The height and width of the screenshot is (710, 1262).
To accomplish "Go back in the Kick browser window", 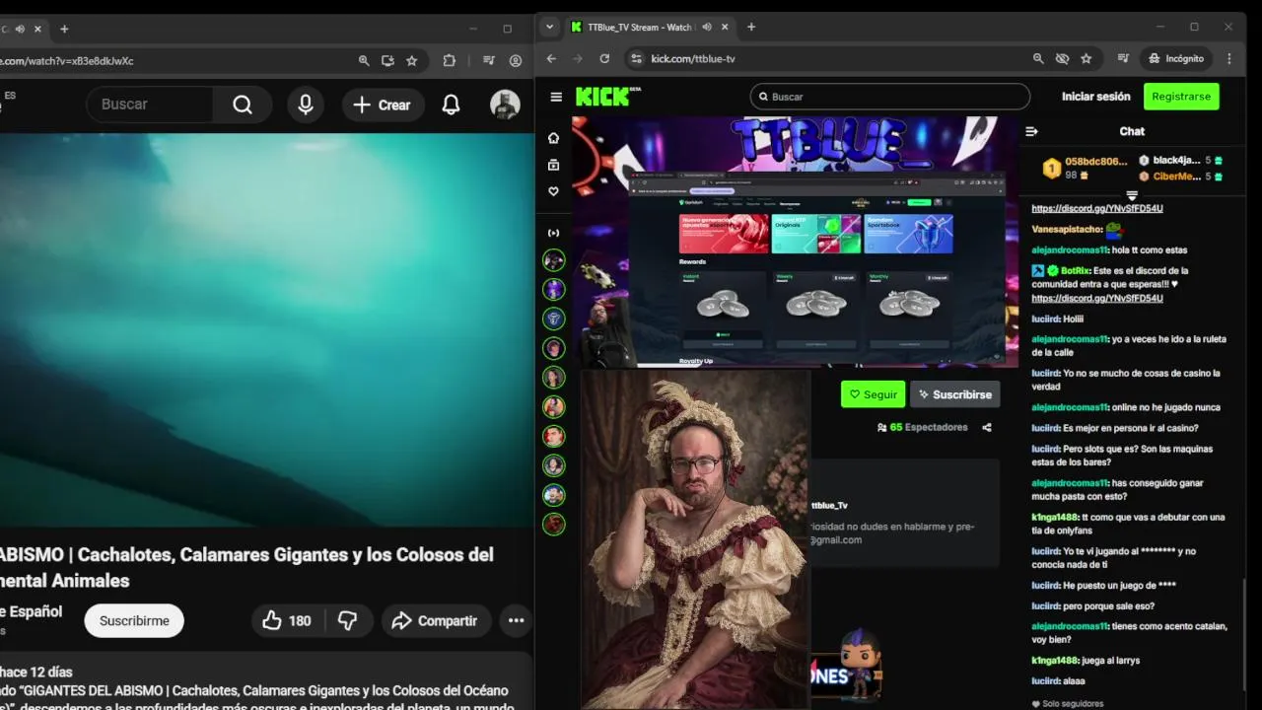I will tap(551, 58).
